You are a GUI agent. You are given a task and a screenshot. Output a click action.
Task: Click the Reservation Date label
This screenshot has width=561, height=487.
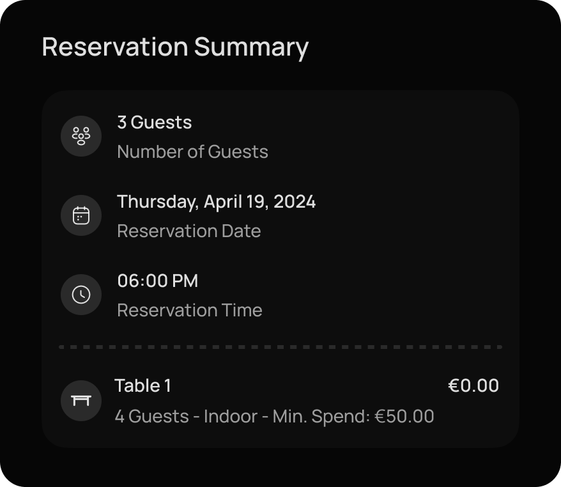189,231
